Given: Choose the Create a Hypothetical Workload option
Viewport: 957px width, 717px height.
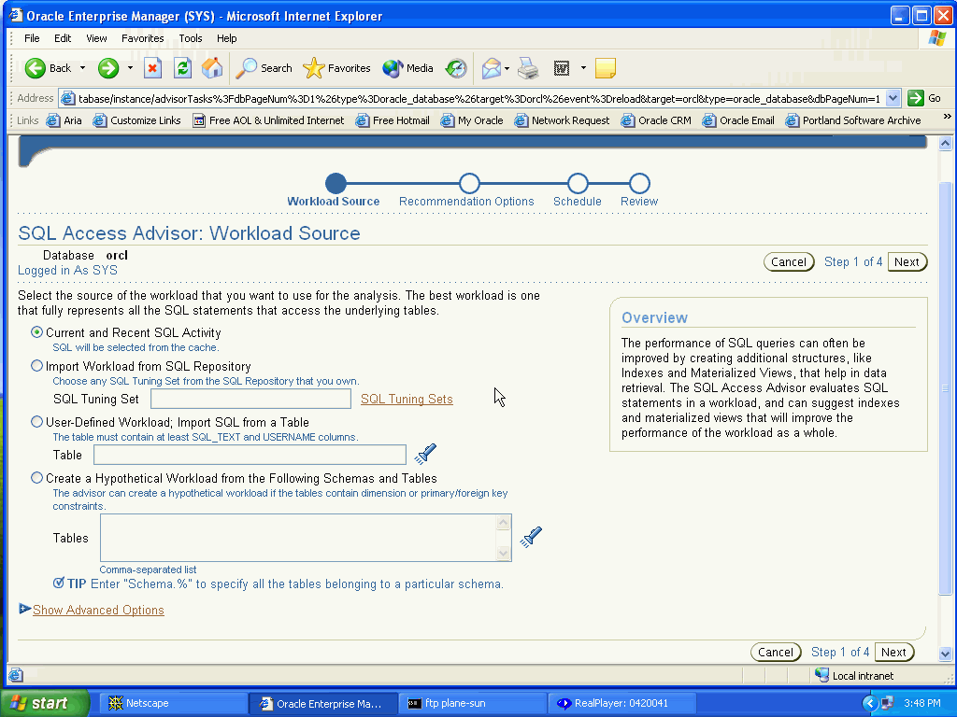Looking at the screenshot, I should pyautogui.click(x=37, y=478).
